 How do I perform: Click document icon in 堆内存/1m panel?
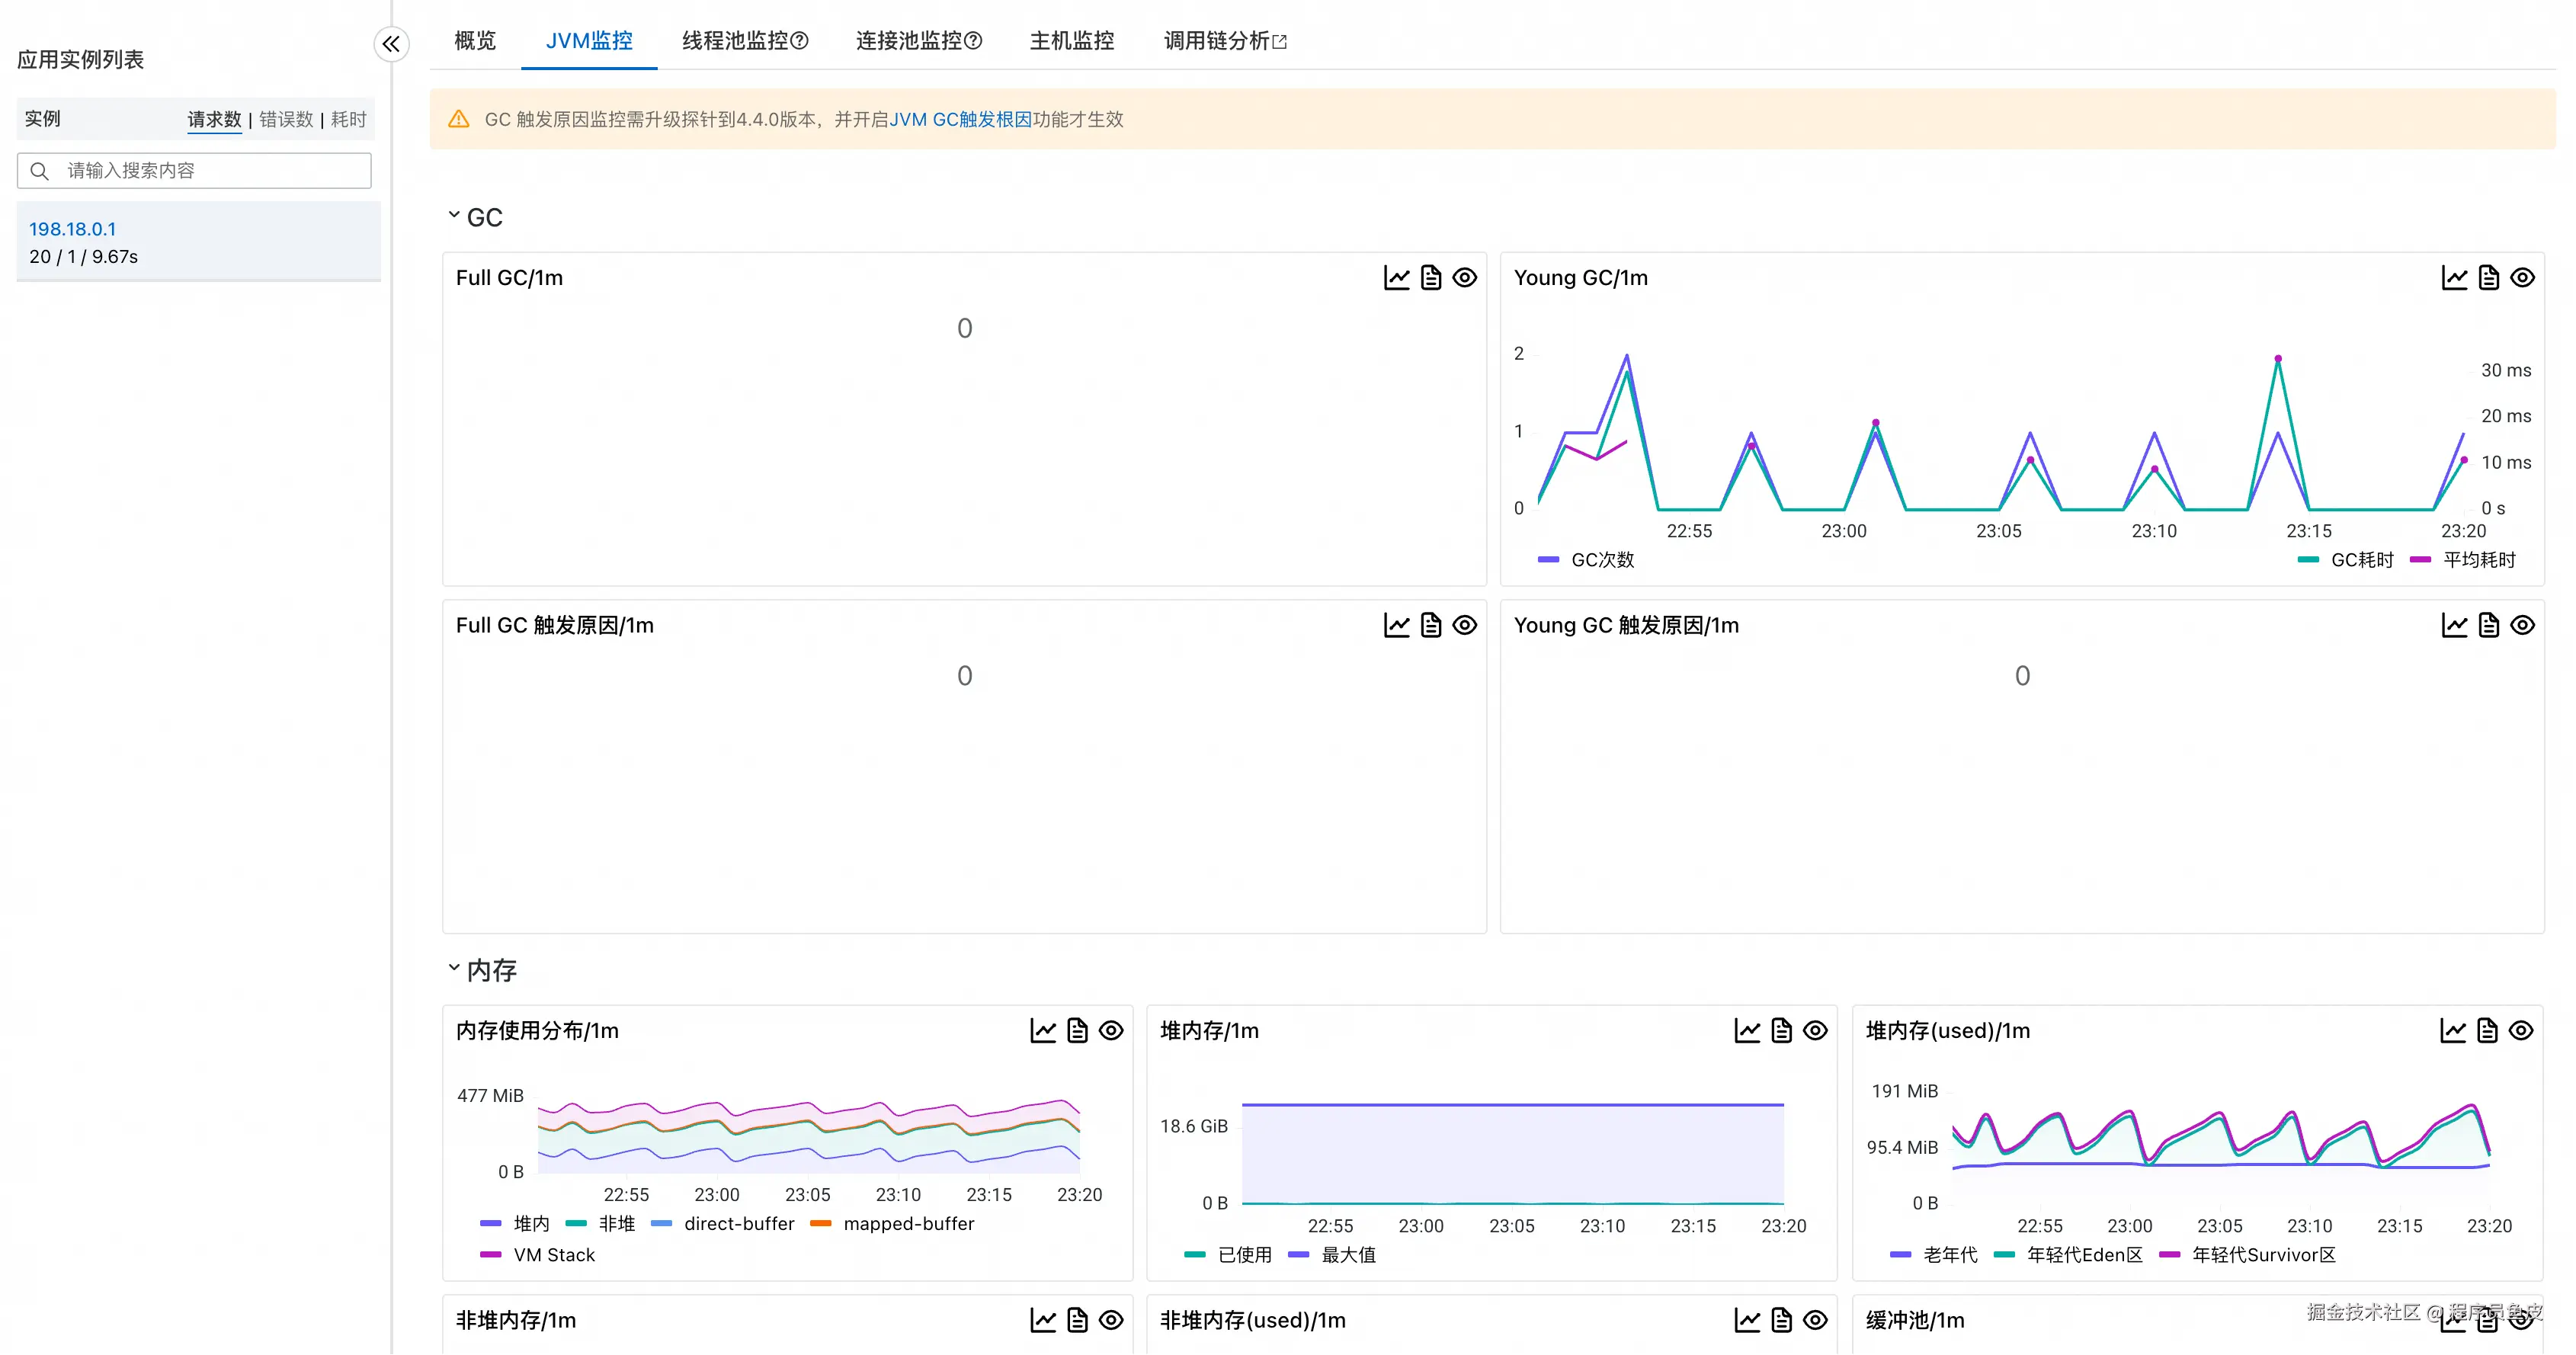(1781, 1030)
